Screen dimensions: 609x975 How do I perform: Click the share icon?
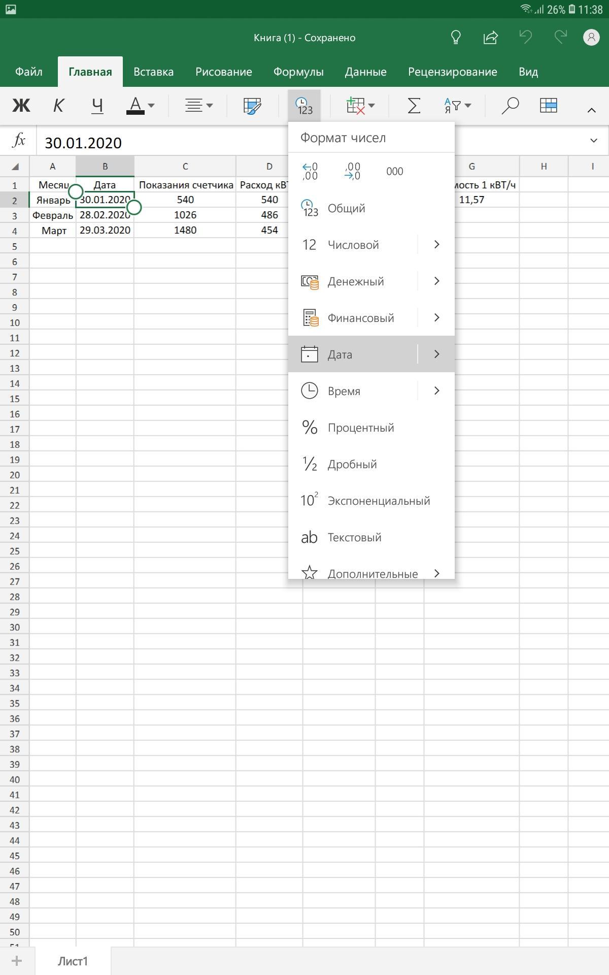[490, 37]
